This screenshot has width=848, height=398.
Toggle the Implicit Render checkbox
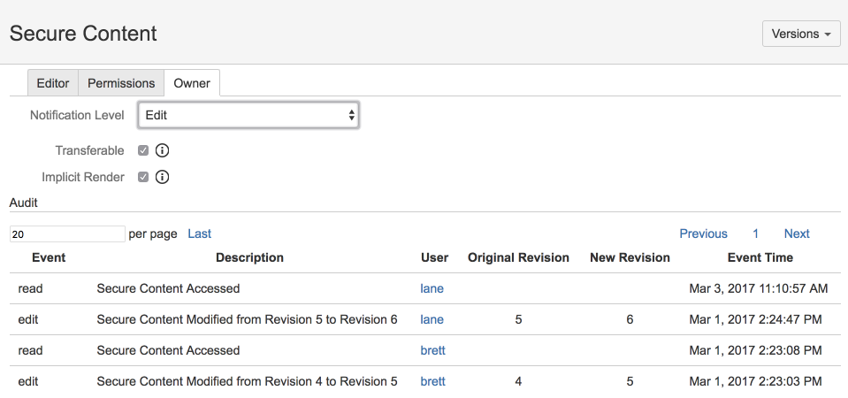click(x=142, y=177)
